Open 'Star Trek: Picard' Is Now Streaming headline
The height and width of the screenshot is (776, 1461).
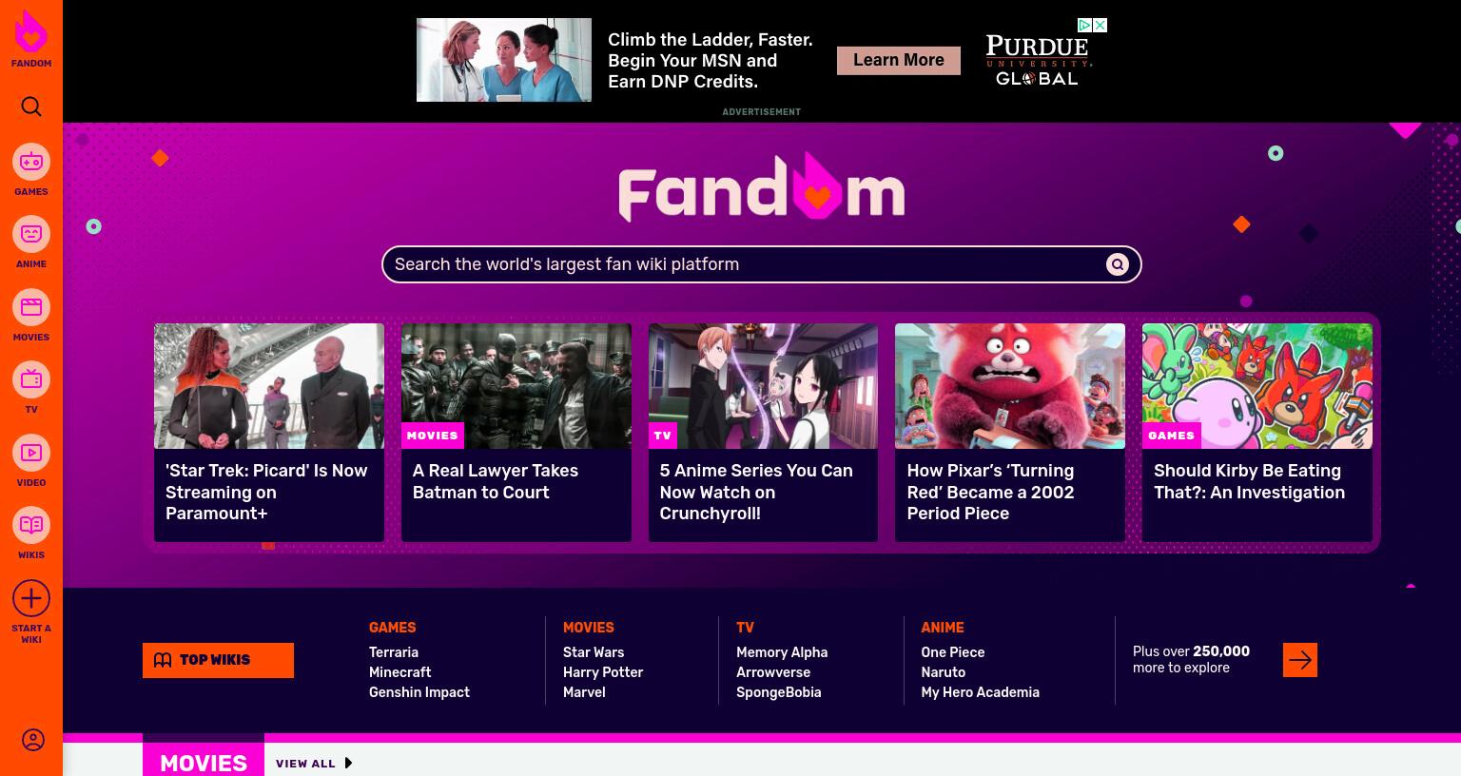pos(267,492)
